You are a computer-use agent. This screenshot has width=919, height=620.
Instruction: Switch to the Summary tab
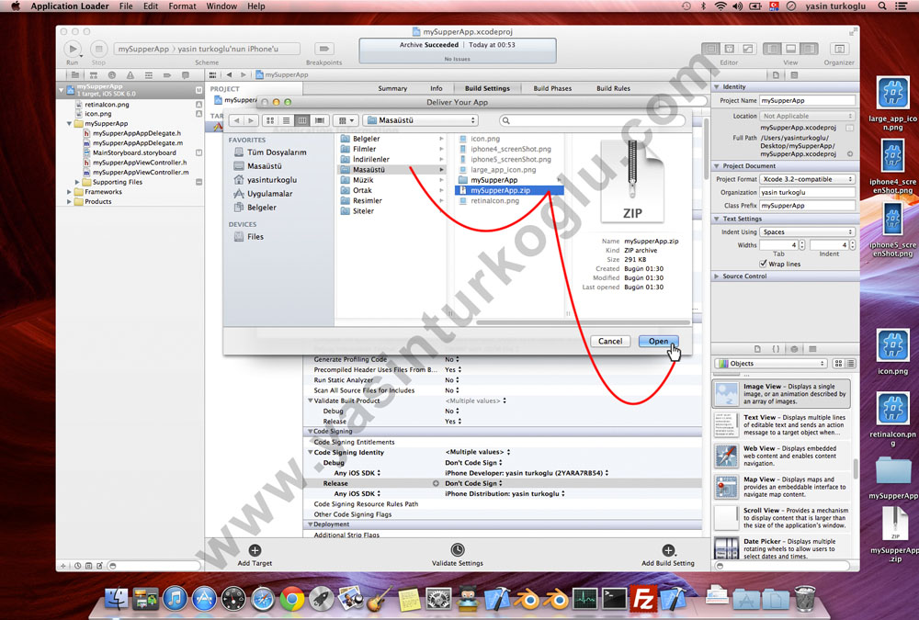(x=392, y=88)
